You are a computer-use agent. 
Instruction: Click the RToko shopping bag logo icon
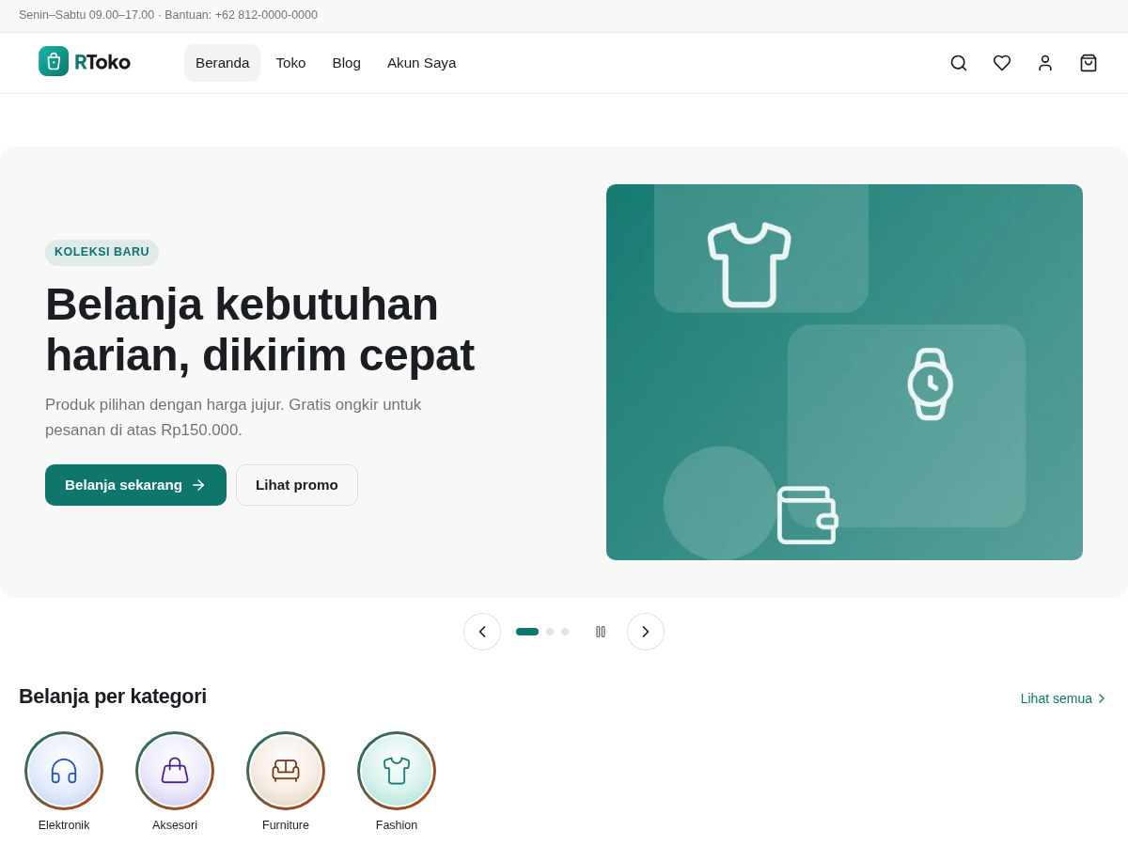(x=54, y=61)
